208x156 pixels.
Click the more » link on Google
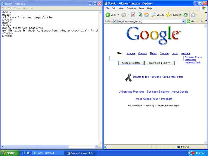point(186,53)
